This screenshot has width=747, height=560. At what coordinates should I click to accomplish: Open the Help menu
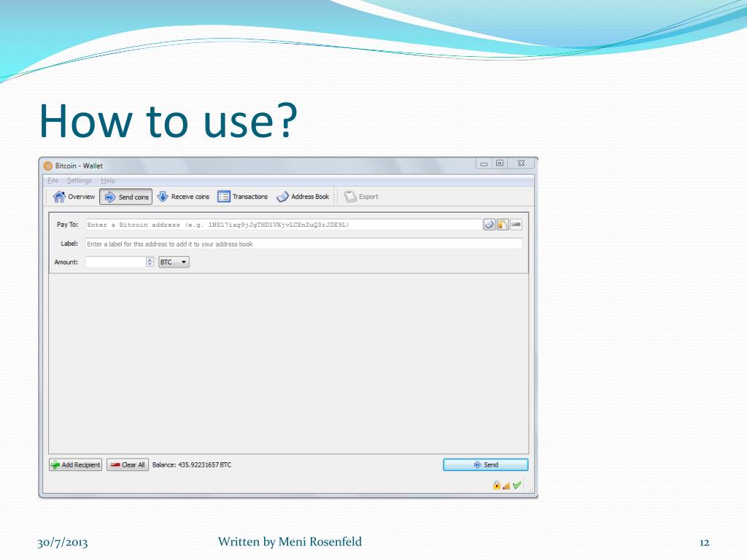pyautogui.click(x=108, y=181)
